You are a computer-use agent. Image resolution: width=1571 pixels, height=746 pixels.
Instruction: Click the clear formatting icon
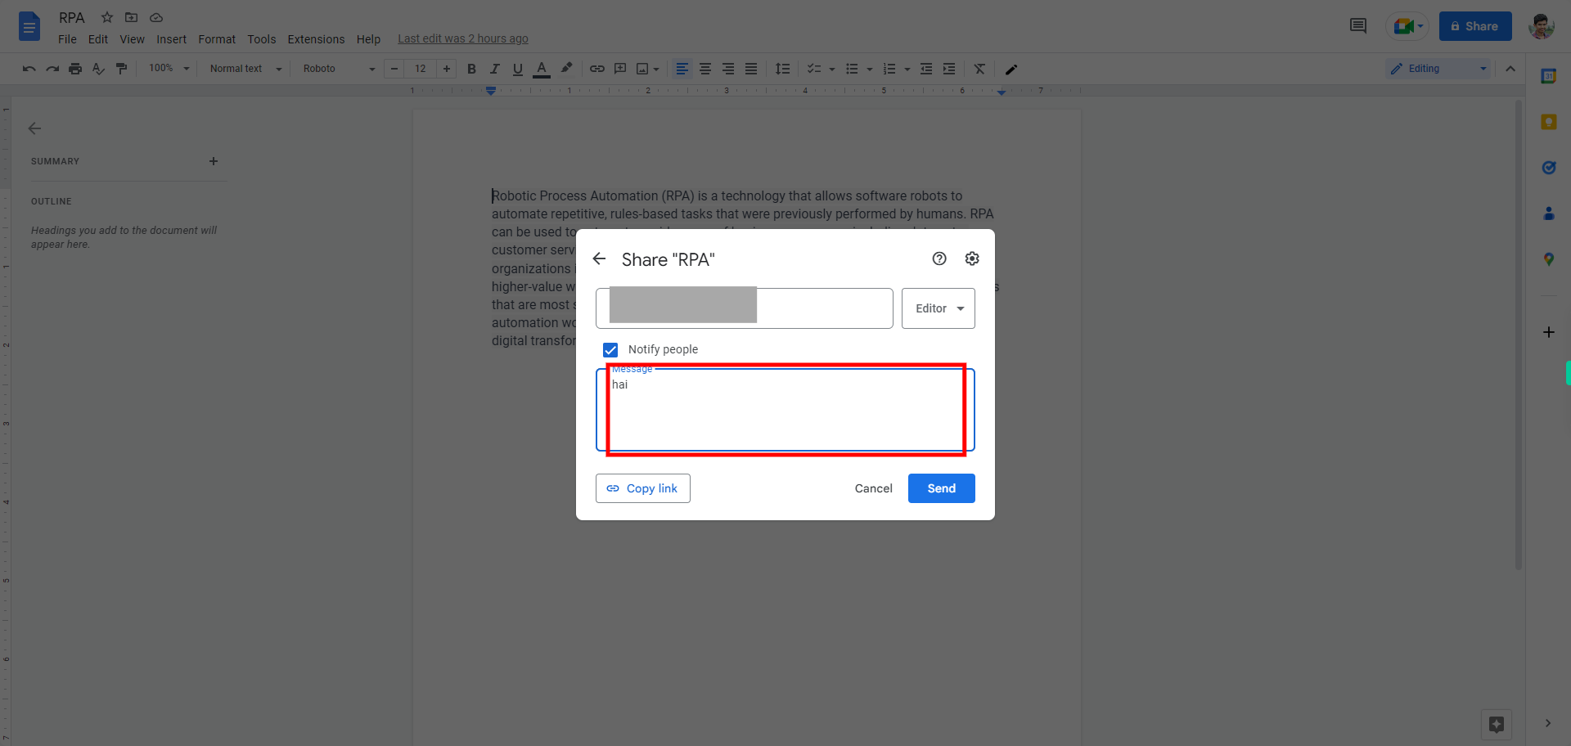coord(979,69)
